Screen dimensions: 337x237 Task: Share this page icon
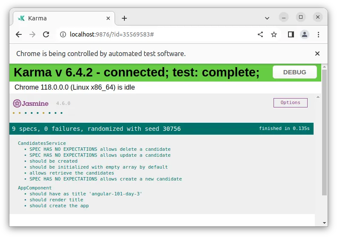[260, 34]
